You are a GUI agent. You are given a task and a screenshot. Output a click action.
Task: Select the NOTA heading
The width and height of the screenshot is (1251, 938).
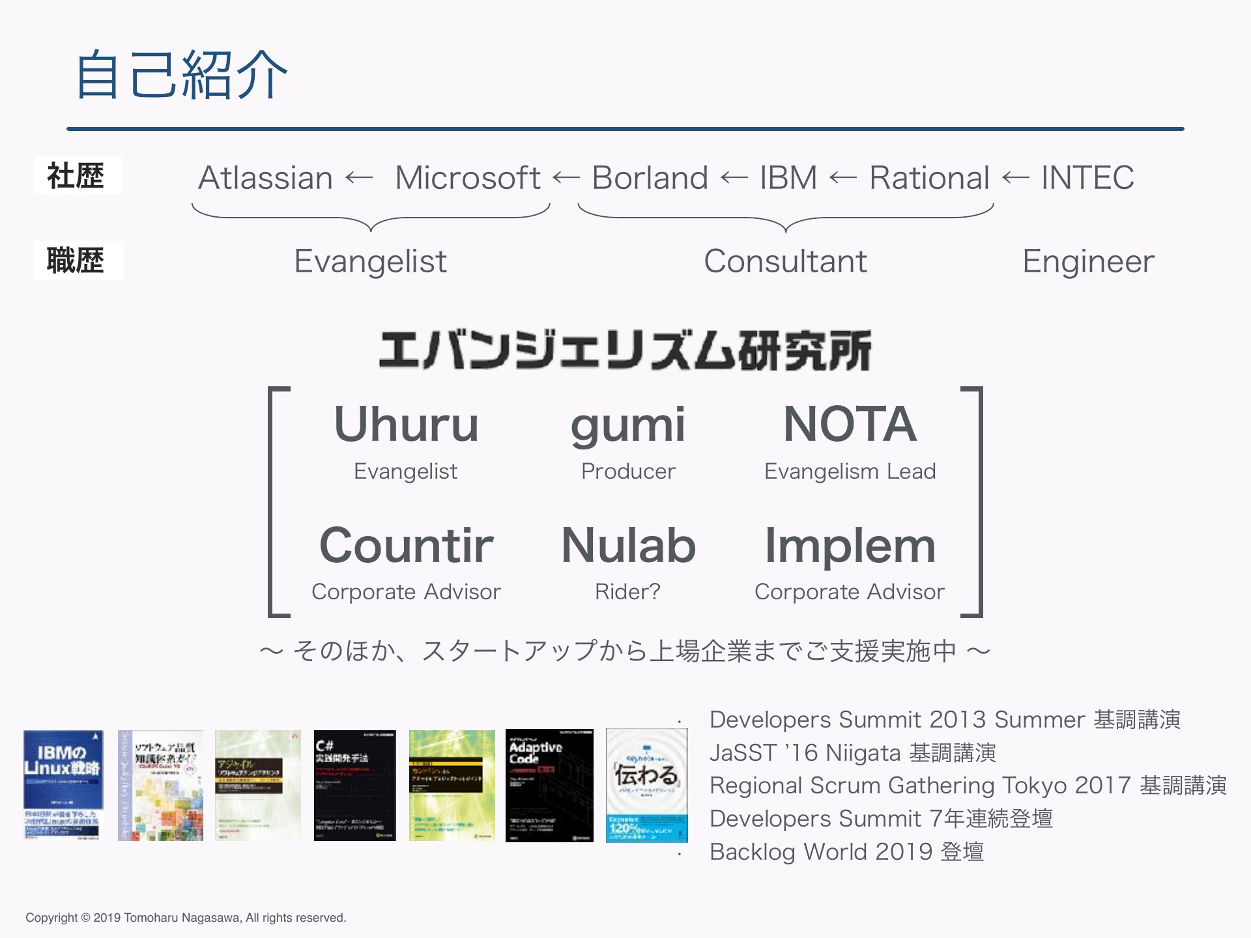click(x=850, y=424)
